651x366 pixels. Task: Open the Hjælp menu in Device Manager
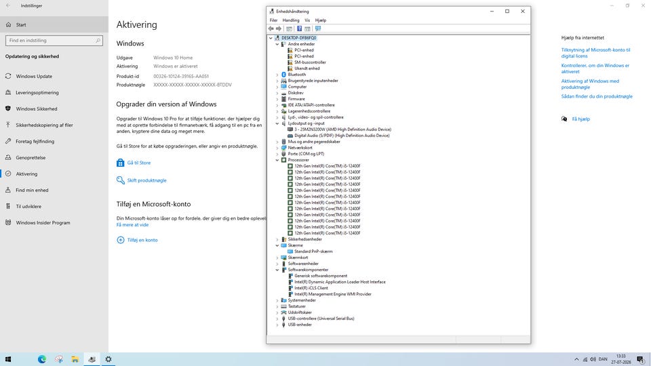[321, 20]
